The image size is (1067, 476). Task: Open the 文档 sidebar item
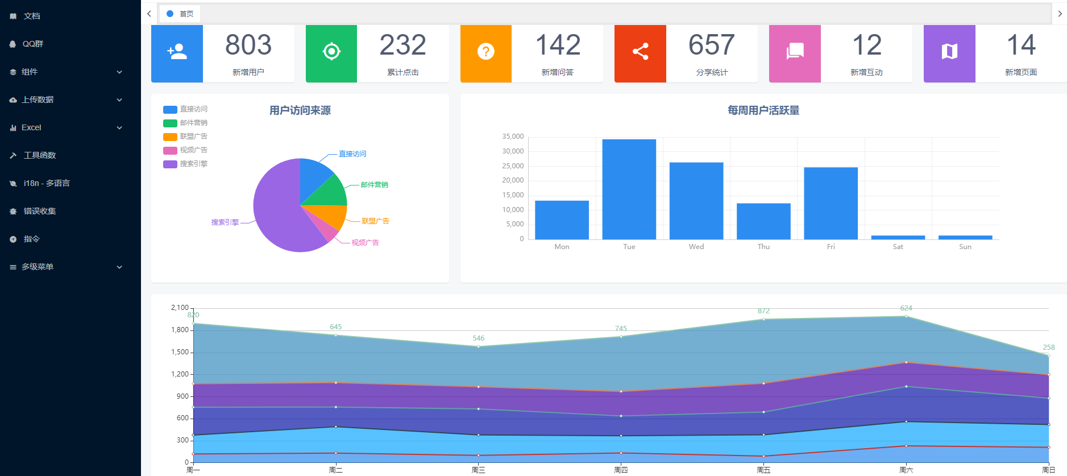click(x=32, y=16)
